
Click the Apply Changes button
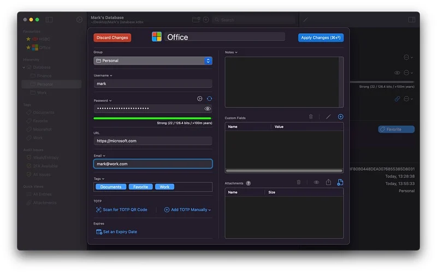321,38
